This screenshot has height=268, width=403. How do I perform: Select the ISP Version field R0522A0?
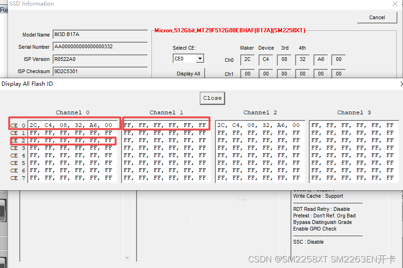tap(100, 59)
